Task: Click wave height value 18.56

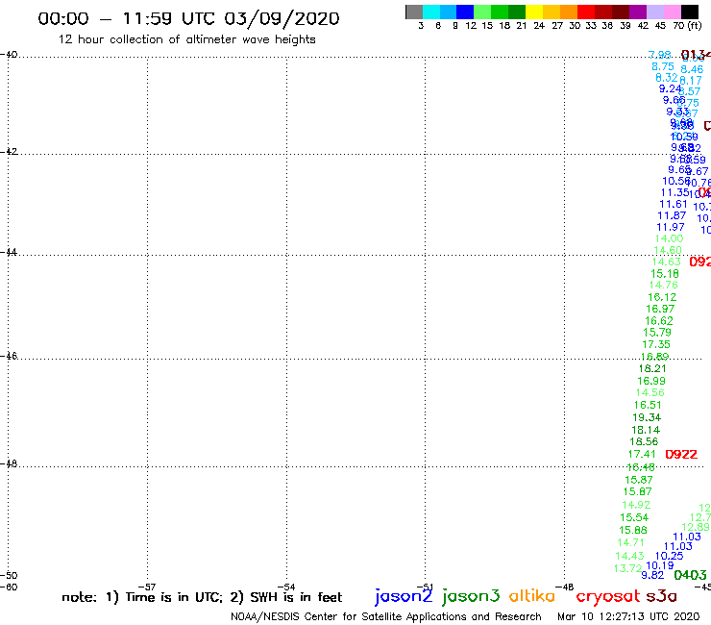Action: tap(644, 441)
